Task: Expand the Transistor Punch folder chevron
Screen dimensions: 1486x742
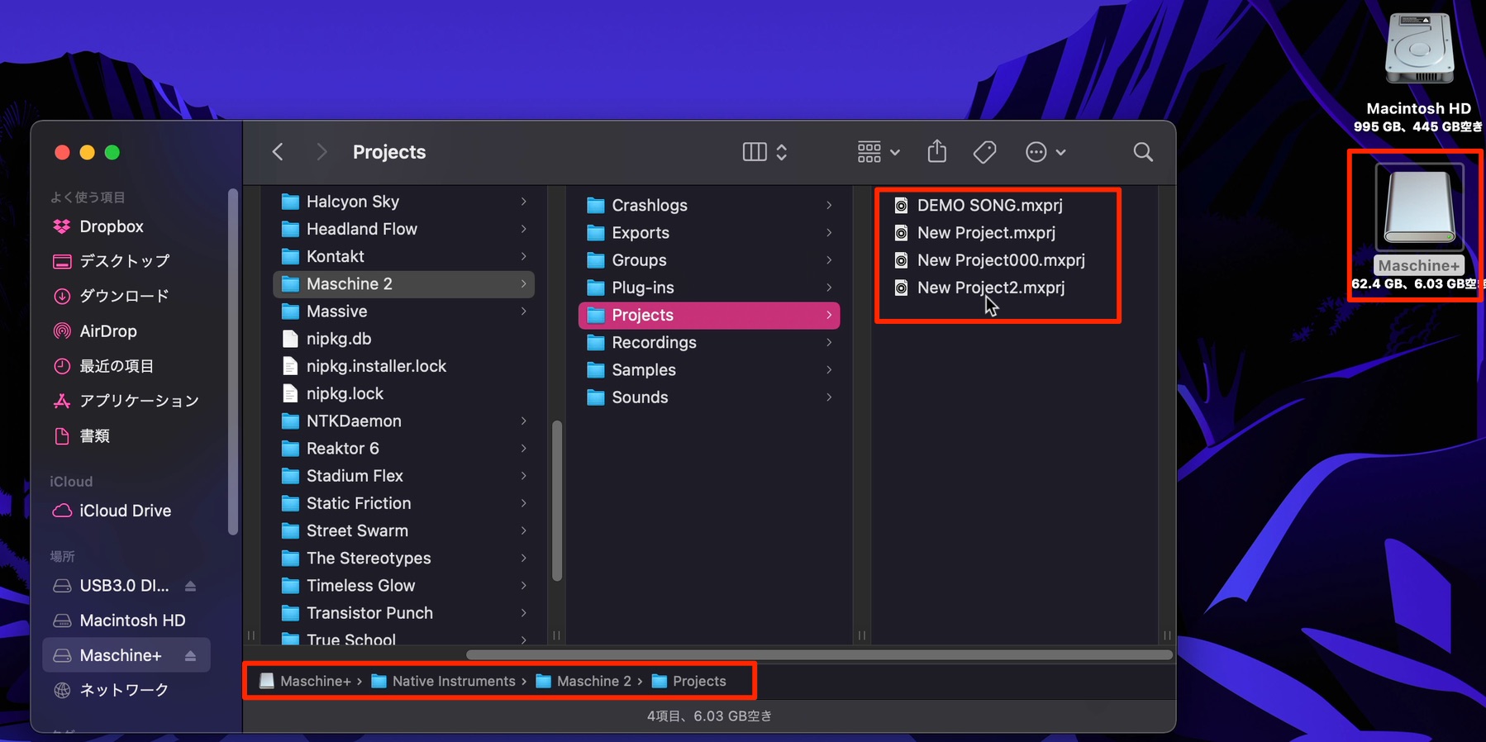Action: pos(524,613)
